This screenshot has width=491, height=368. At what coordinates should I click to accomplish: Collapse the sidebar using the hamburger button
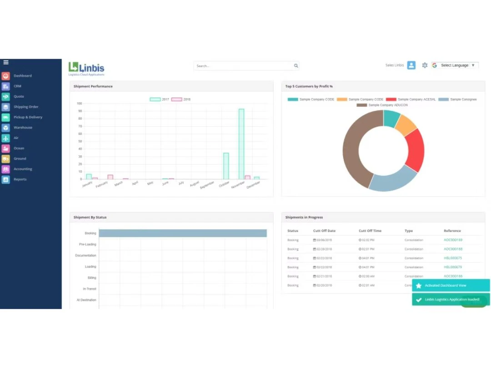point(6,62)
